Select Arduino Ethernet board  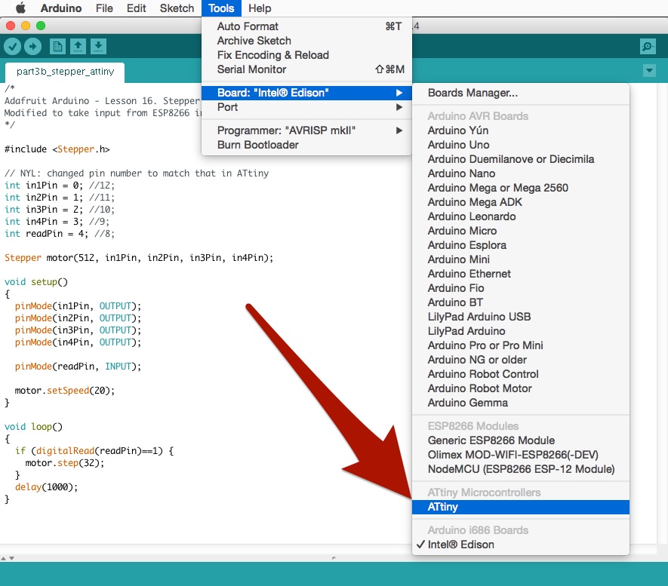pyautogui.click(x=521, y=274)
